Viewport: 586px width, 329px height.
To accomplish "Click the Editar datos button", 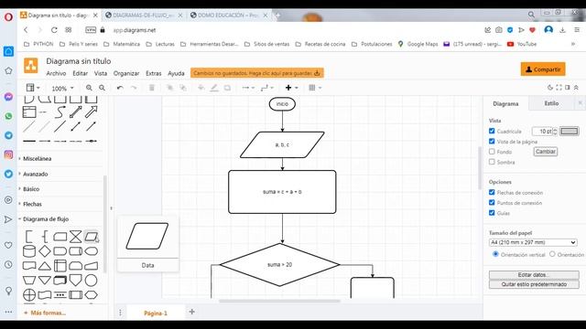I will pos(534,275).
